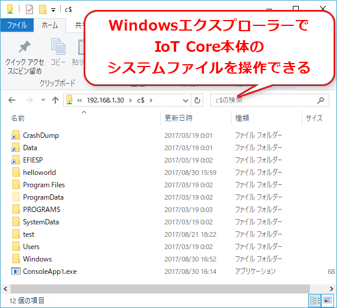Sort by 名前 column header
337x308 pixels.
tap(18, 118)
